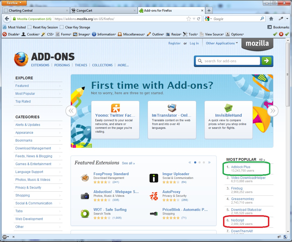Select first featured extensions page dot
292x242 pixels.
(195, 162)
